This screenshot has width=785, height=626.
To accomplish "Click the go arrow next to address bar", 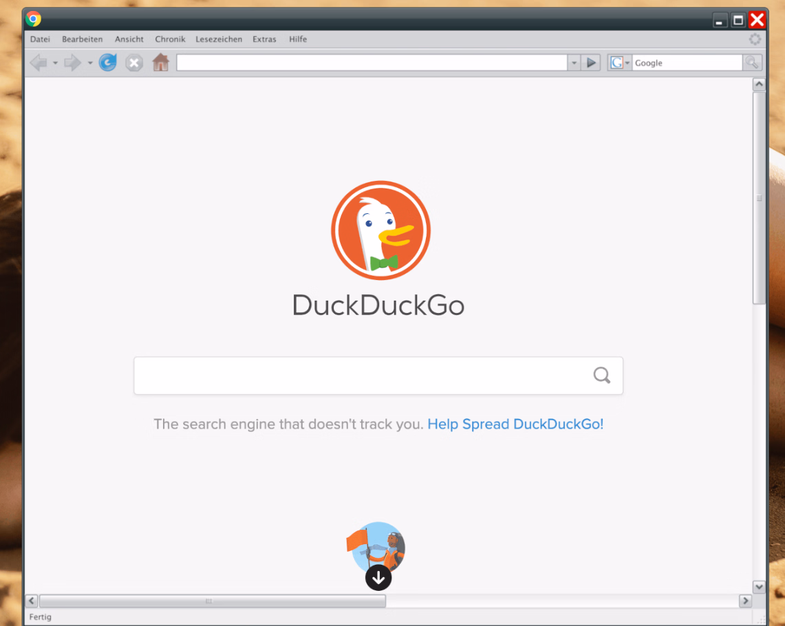I will 591,63.
